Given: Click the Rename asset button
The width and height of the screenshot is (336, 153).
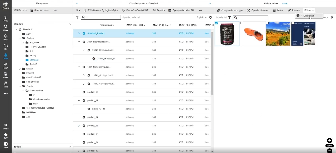Looking at the screenshot, I should point(294,10).
